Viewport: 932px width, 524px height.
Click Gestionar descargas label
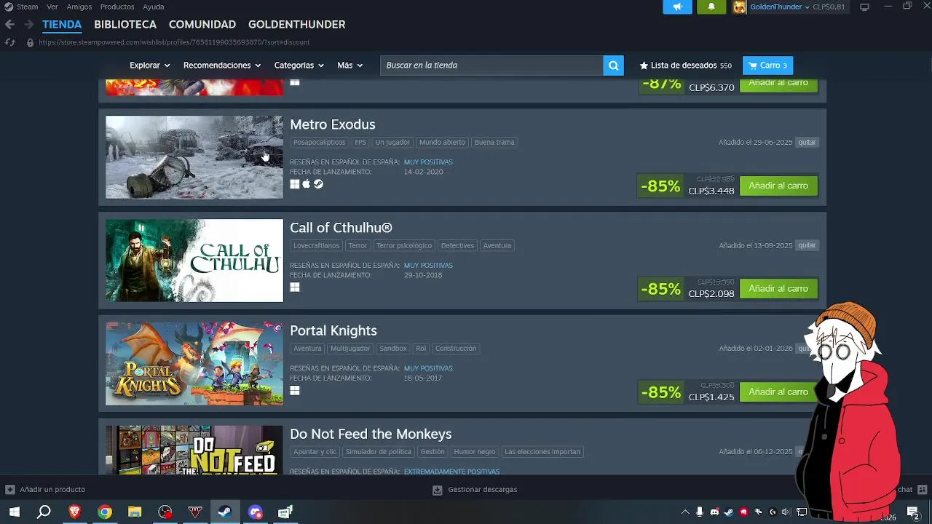(483, 490)
